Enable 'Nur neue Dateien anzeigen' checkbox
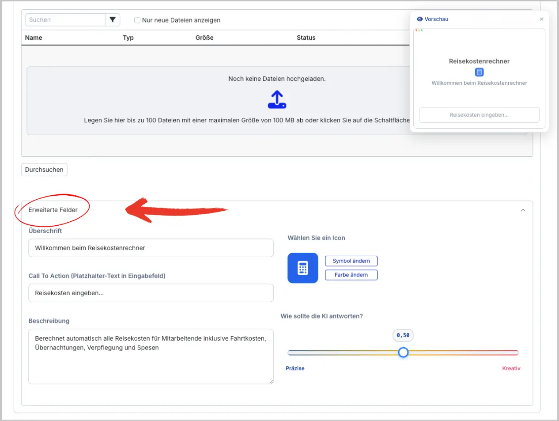Screen dimensions: 559x421 tap(137, 20)
